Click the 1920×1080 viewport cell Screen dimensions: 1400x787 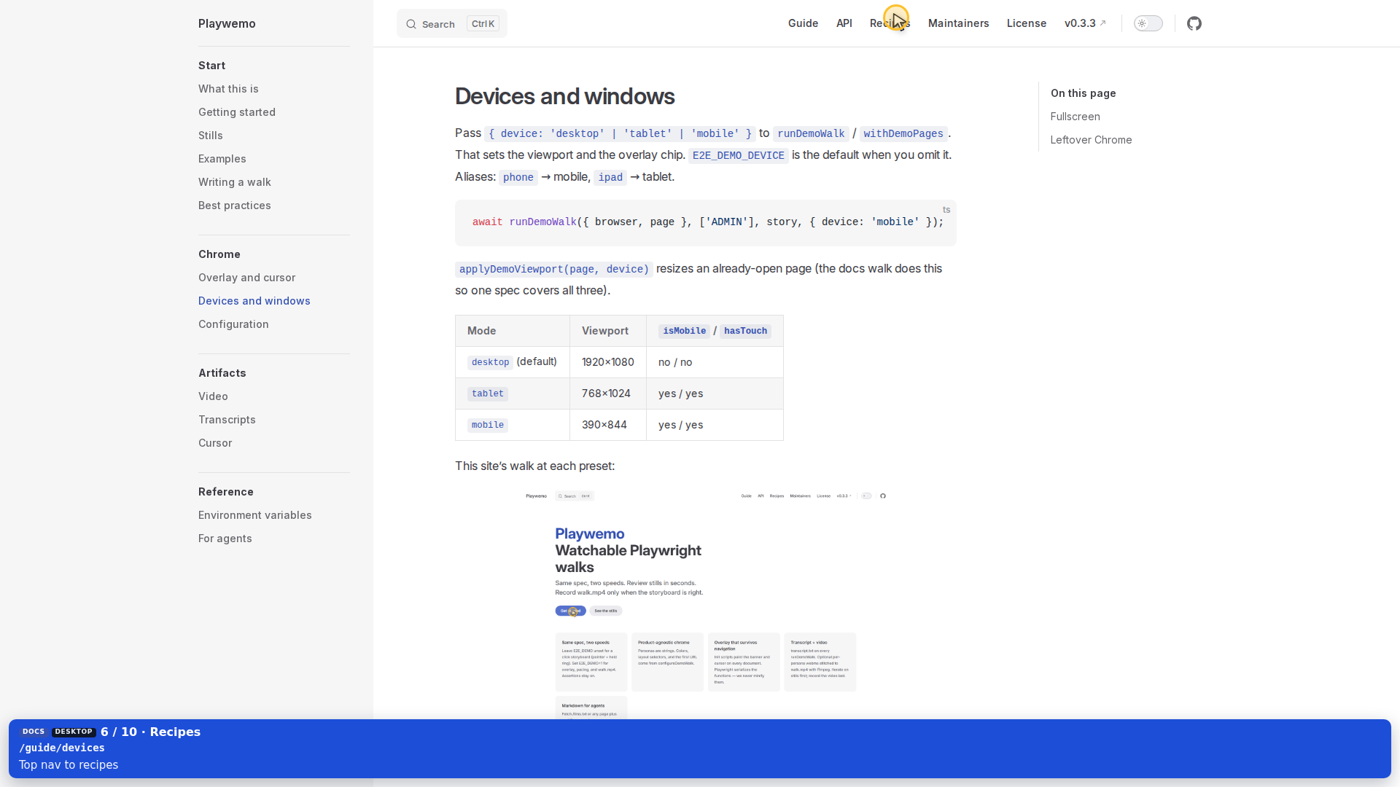(x=608, y=362)
